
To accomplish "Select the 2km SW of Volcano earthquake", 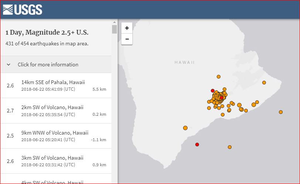I will tap(56, 111).
